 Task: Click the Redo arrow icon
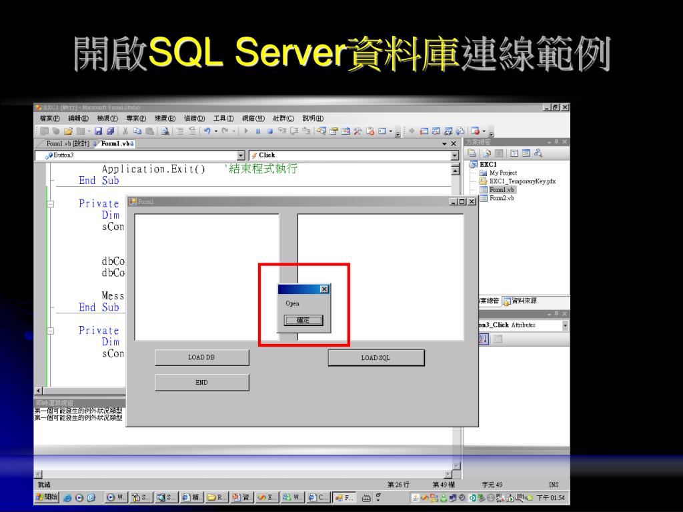point(225,131)
